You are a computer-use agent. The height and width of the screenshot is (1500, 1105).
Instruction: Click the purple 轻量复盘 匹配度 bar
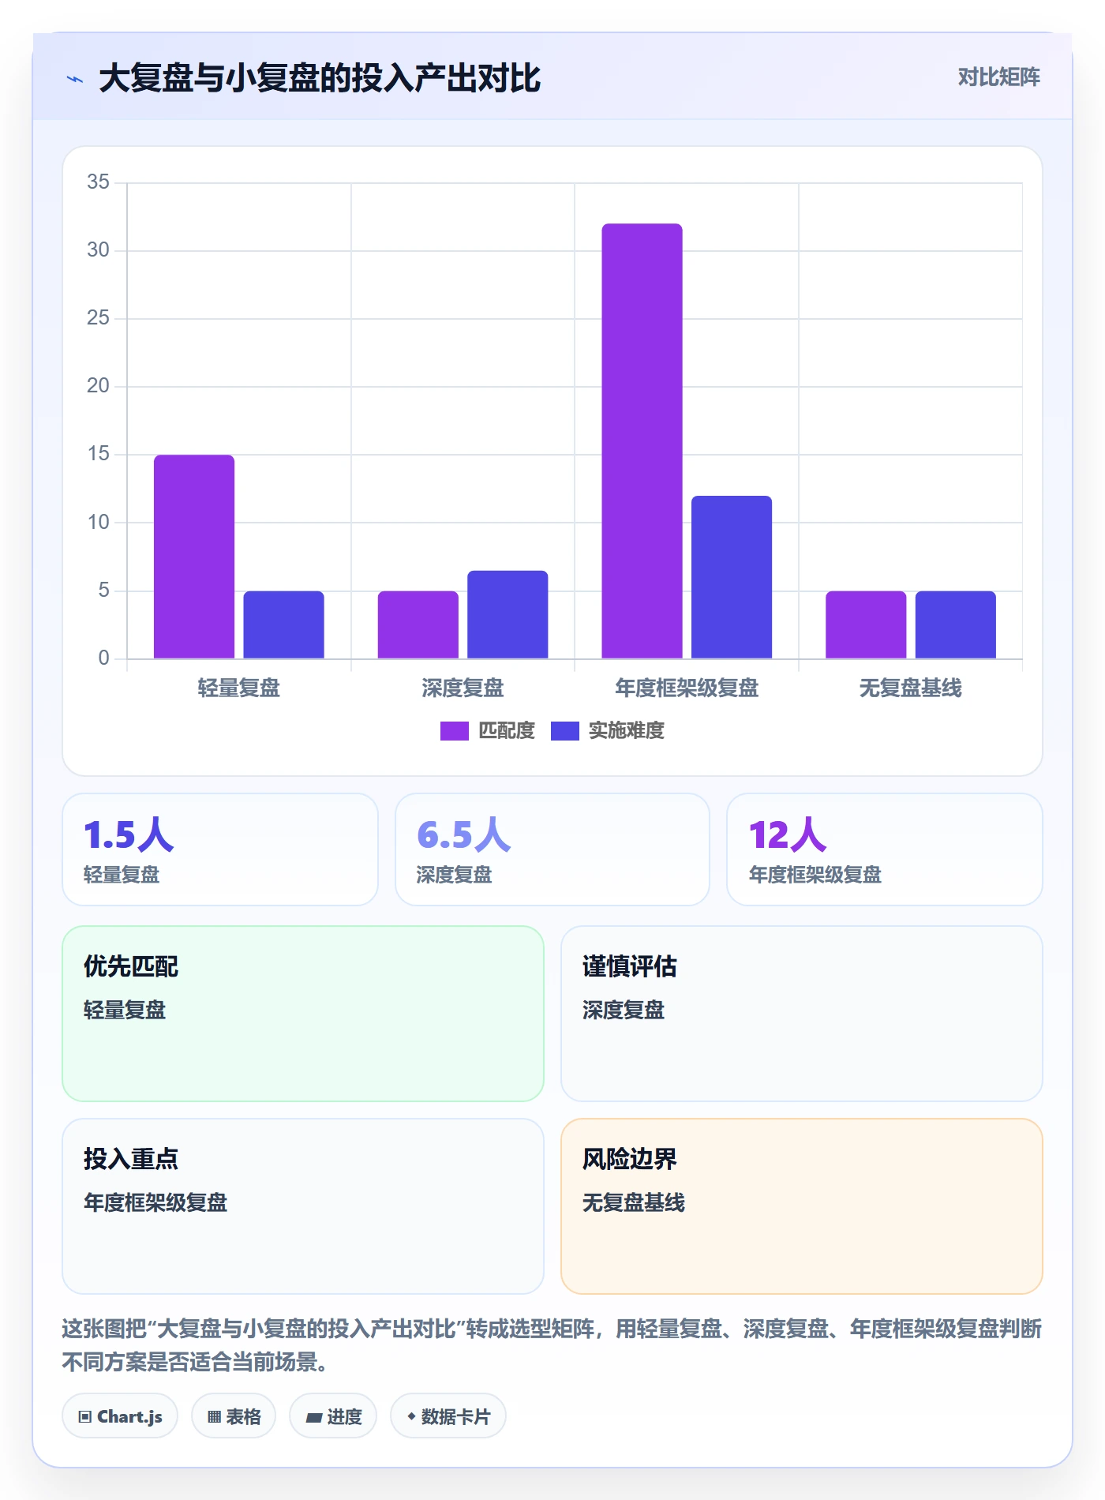tap(194, 557)
